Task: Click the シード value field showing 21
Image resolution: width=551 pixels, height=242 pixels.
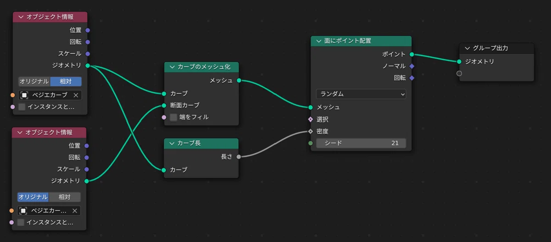Action: [x=361, y=143]
